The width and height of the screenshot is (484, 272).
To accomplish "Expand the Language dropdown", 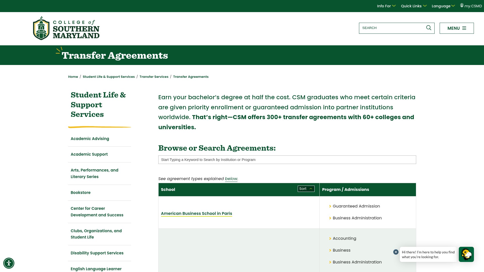I will [443, 6].
